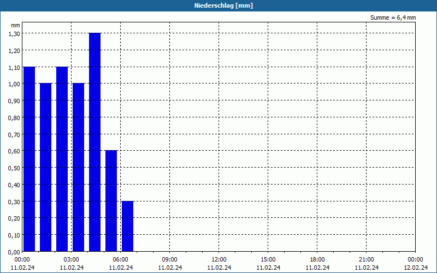Select the 0,50 y-axis label
The height and width of the screenshot is (273, 437).
click(x=14, y=168)
